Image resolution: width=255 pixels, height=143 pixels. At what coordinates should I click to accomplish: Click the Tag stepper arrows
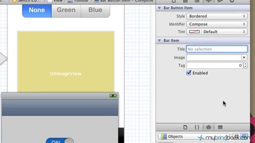pos(245,65)
